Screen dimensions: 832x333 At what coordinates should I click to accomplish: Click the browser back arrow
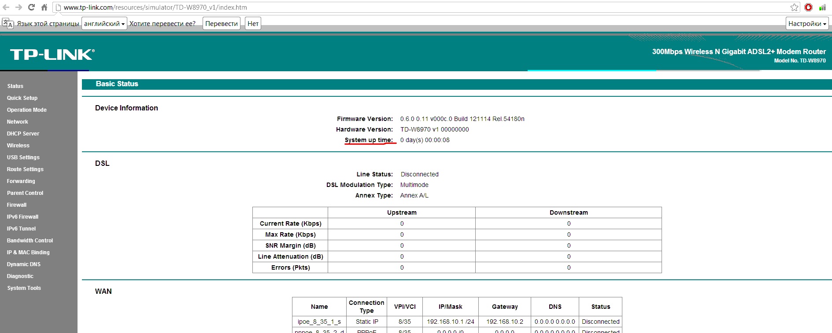(x=6, y=7)
